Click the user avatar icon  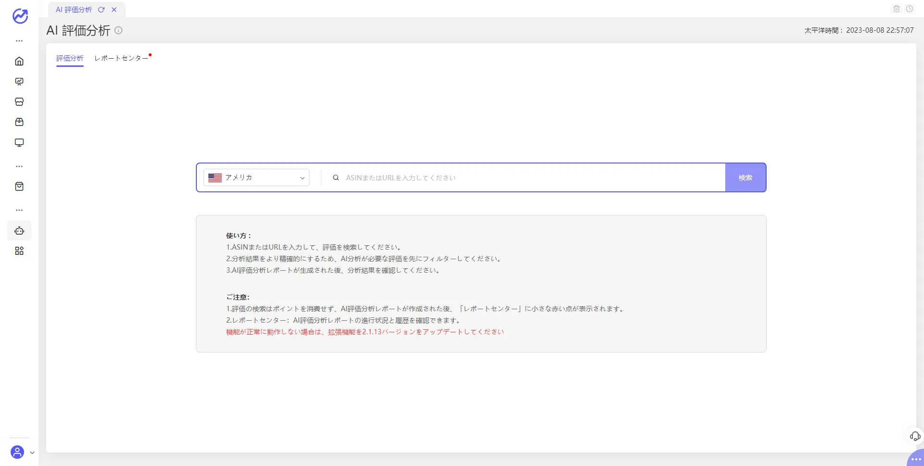(17, 452)
